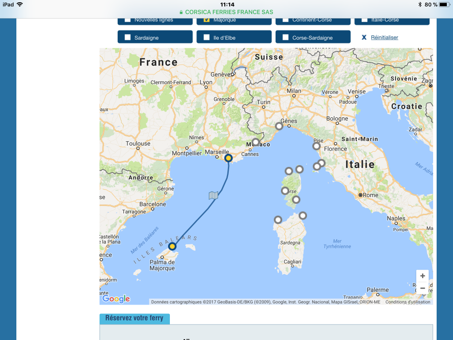The height and width of the screenshot is (340, 453).
Task: Click the folded map icon on the ferry route
Action: 213,195
